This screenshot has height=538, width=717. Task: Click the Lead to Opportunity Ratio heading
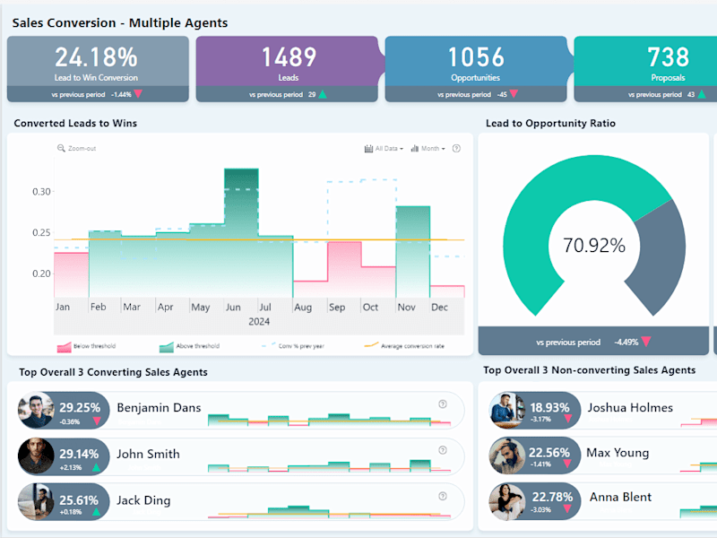coord(550,123)
